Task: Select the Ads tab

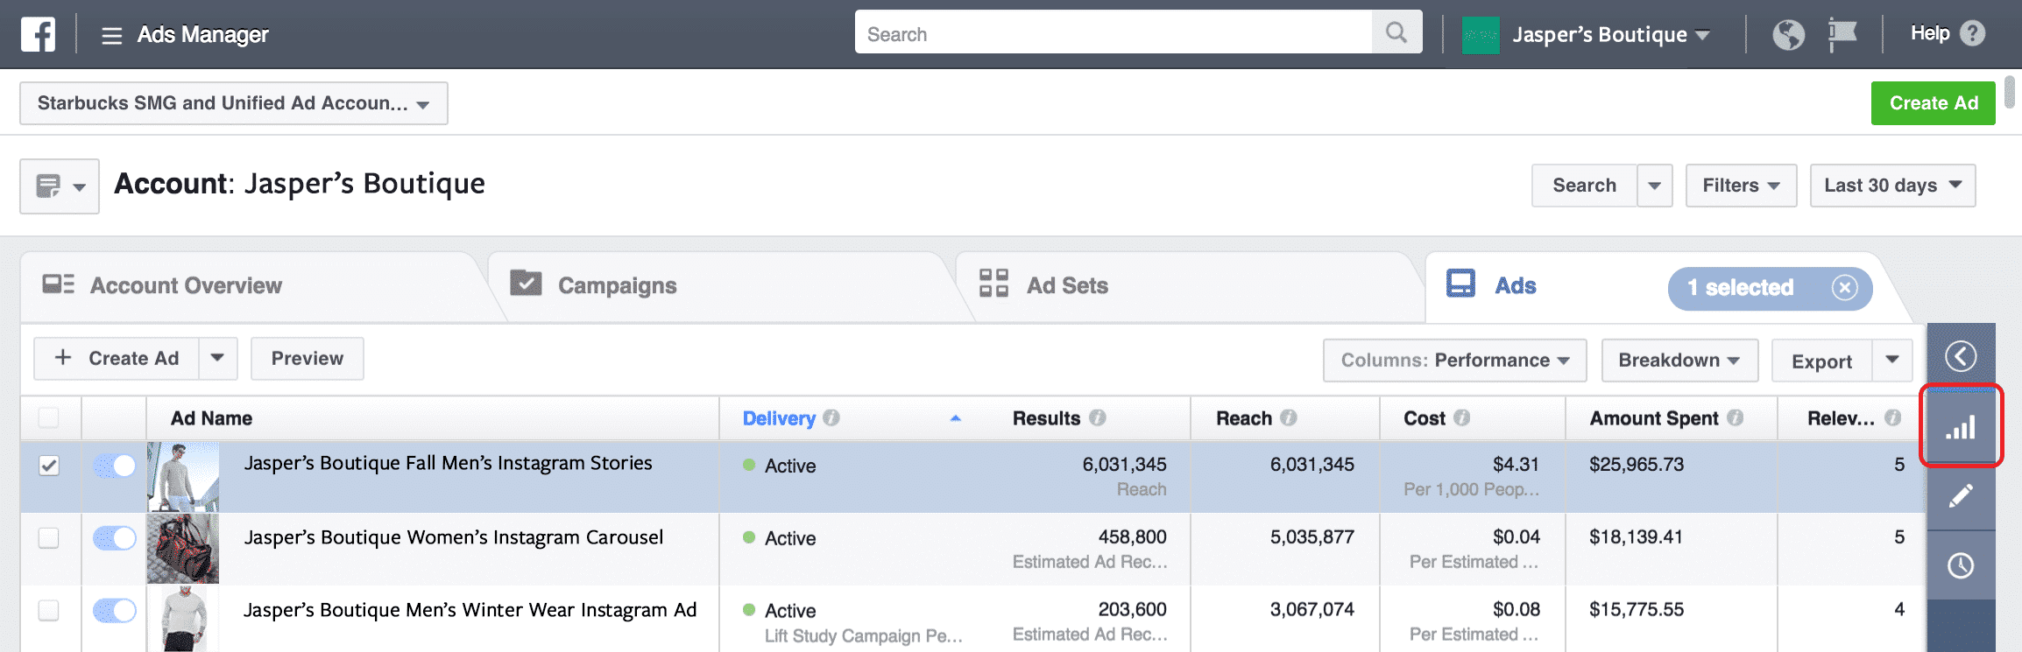Action: pos(1515,285)
